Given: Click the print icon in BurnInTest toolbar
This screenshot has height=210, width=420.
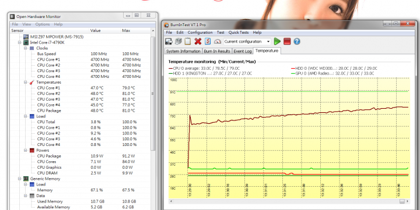Looking at the screenshot, I should pos(178,41).
